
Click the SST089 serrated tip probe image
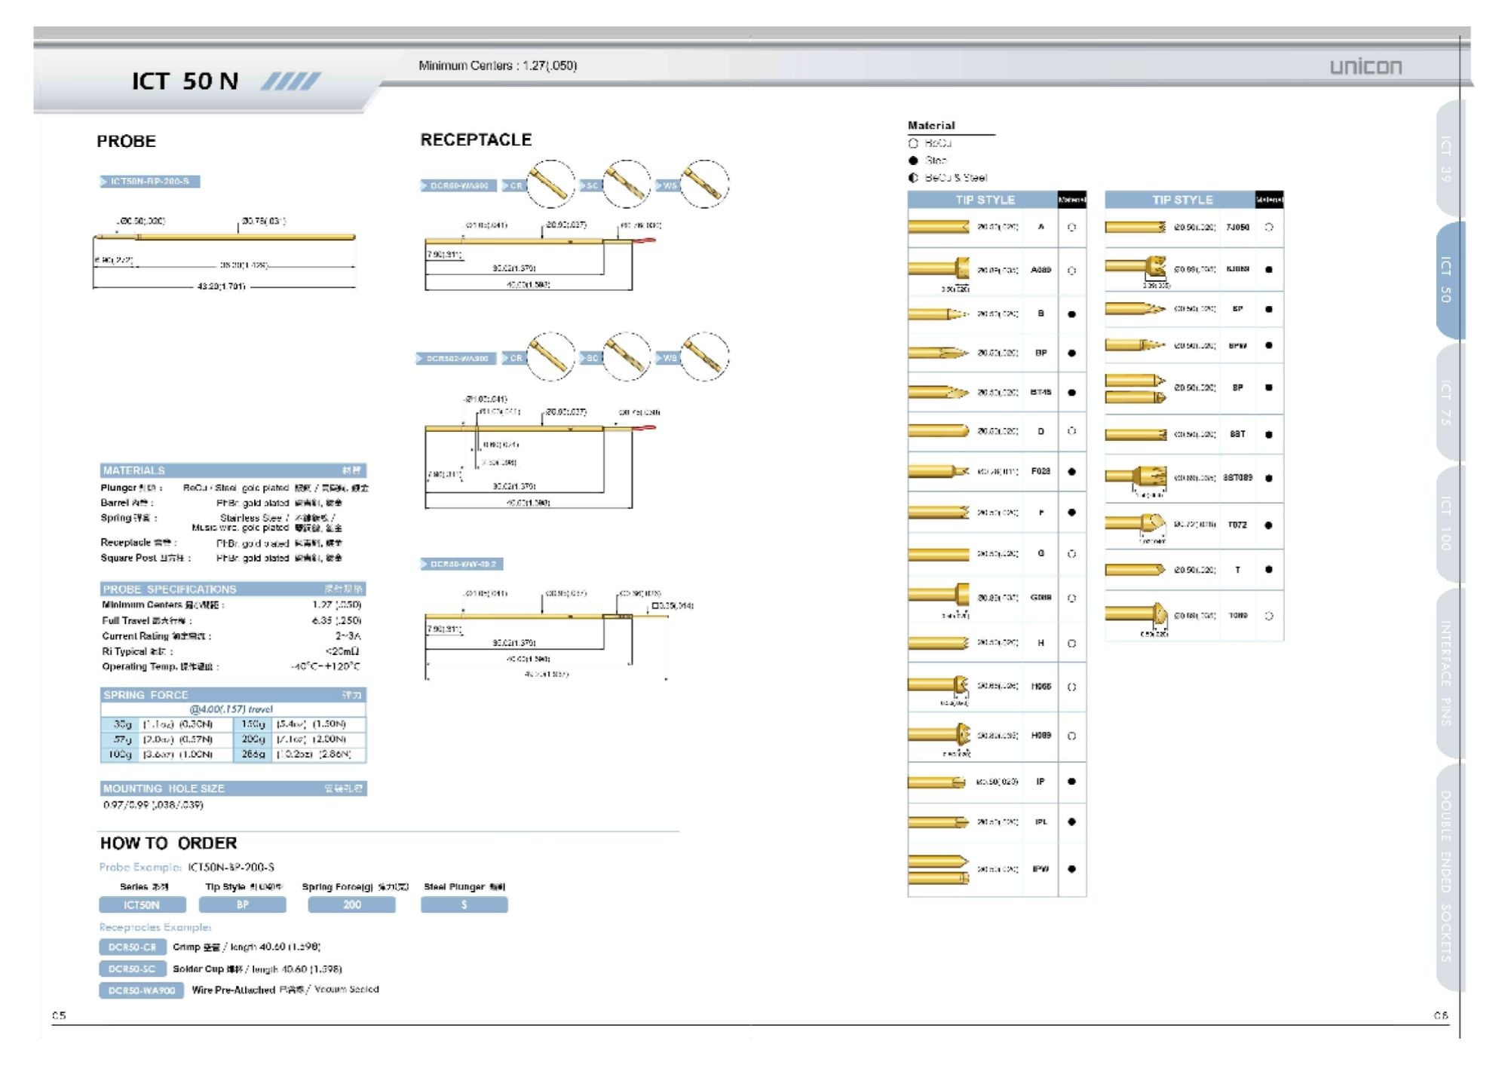click(1137, 477)
